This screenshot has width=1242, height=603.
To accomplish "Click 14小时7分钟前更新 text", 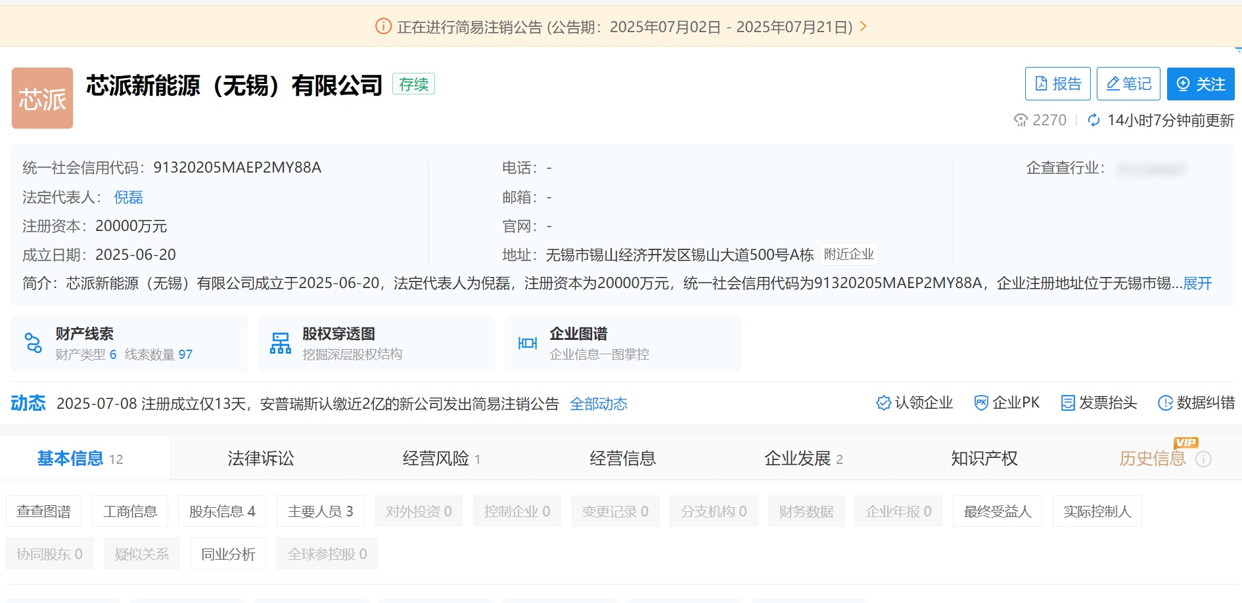I will 1170,120.
